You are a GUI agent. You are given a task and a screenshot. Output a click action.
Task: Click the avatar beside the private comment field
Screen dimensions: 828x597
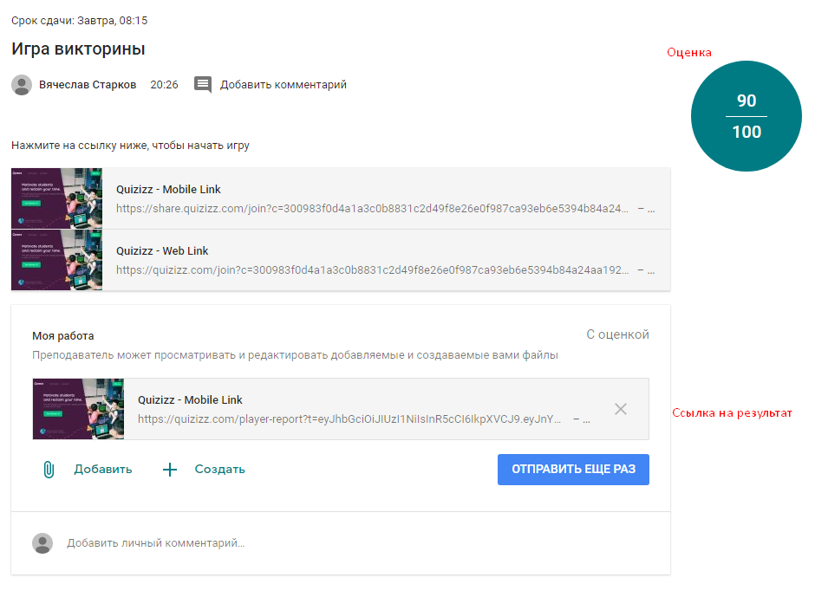click(42, 543)
